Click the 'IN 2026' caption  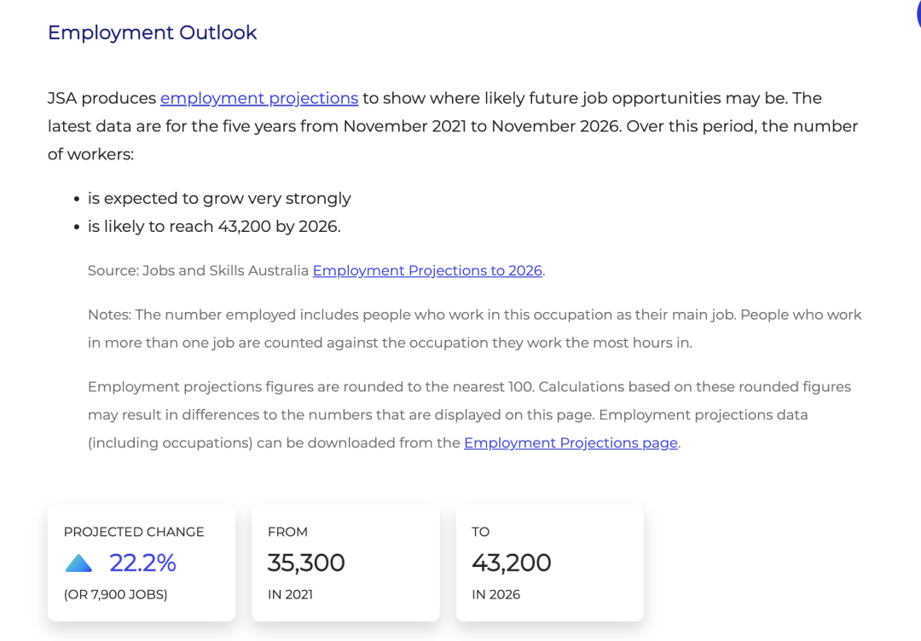(x=495, y=594)
